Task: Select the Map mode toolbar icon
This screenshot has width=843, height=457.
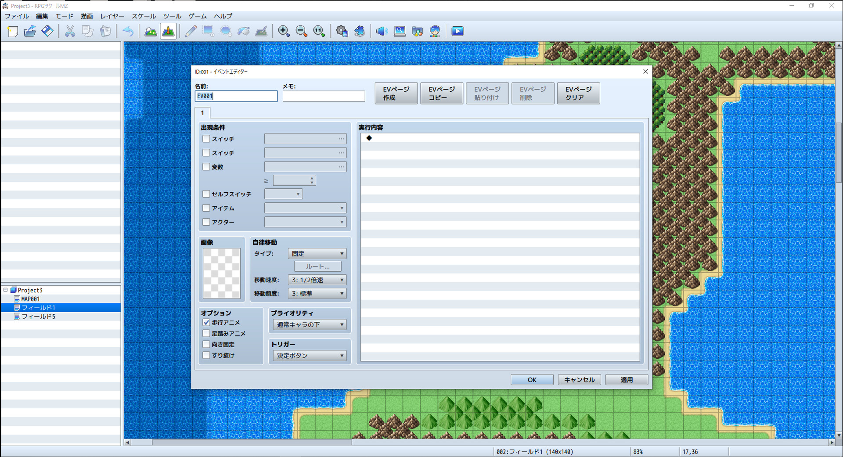Action: point(151,31)
